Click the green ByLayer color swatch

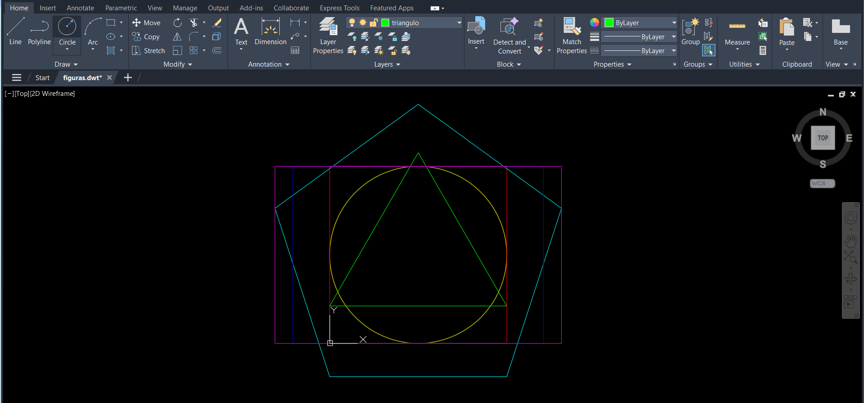pos(609,23)
